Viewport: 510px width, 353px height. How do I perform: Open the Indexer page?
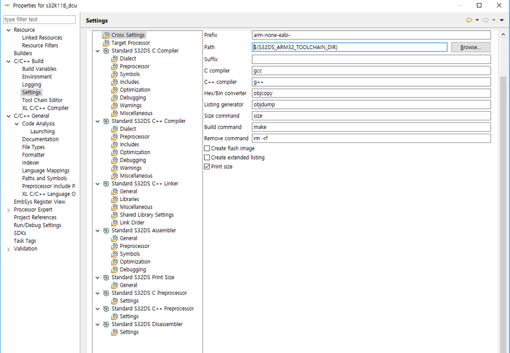(x=31, y=163)
